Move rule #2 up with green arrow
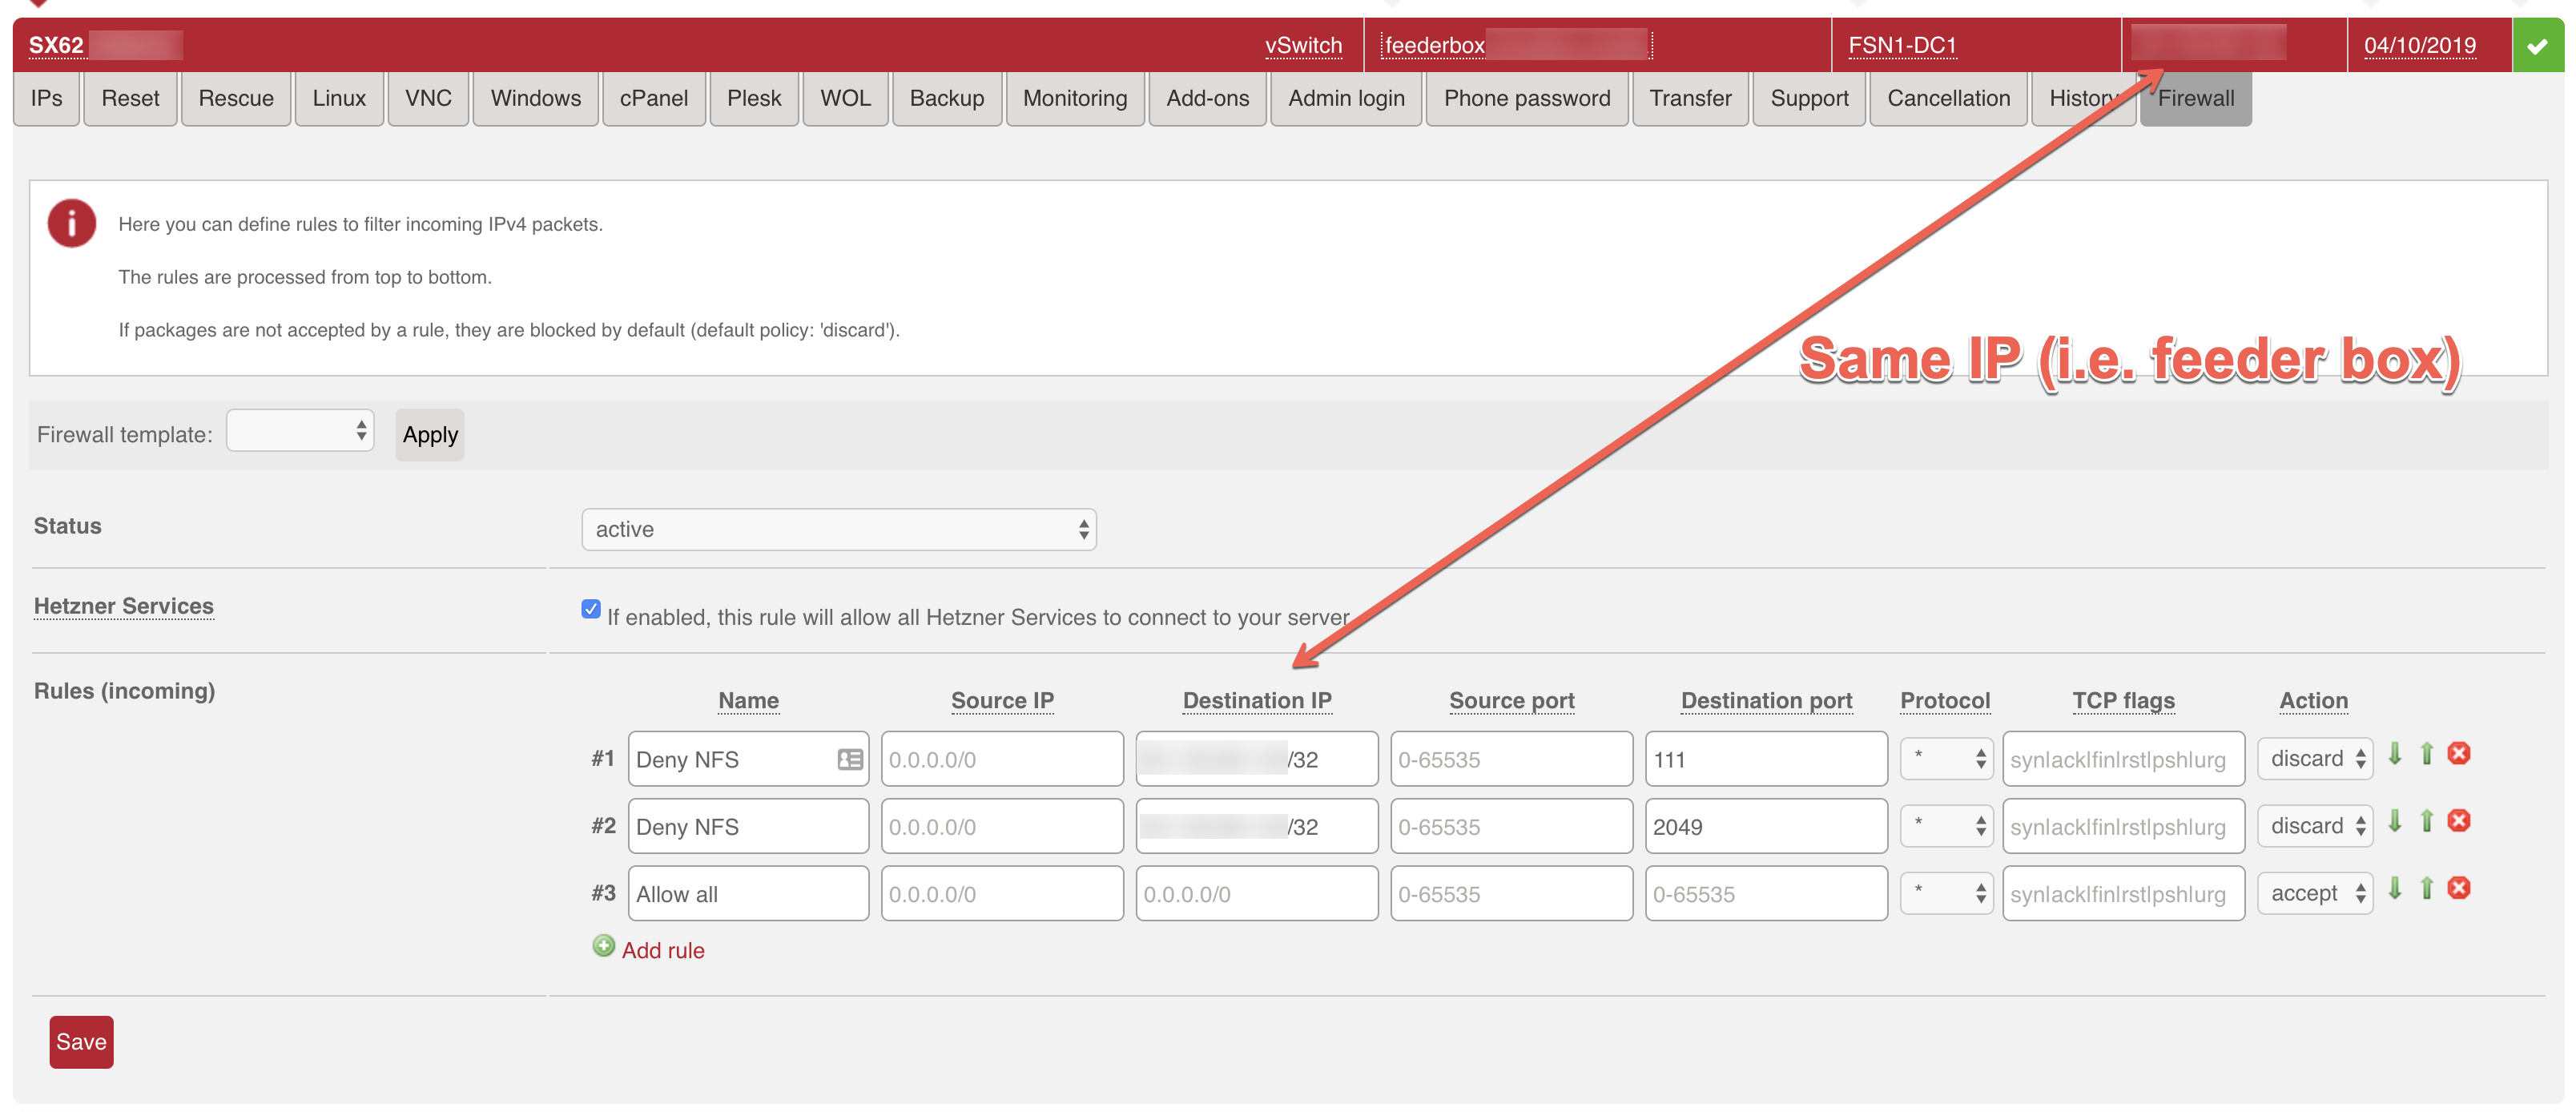Image resolution: width=2576 pixels, height=1112 pixels. click(x=2427, y=821)
